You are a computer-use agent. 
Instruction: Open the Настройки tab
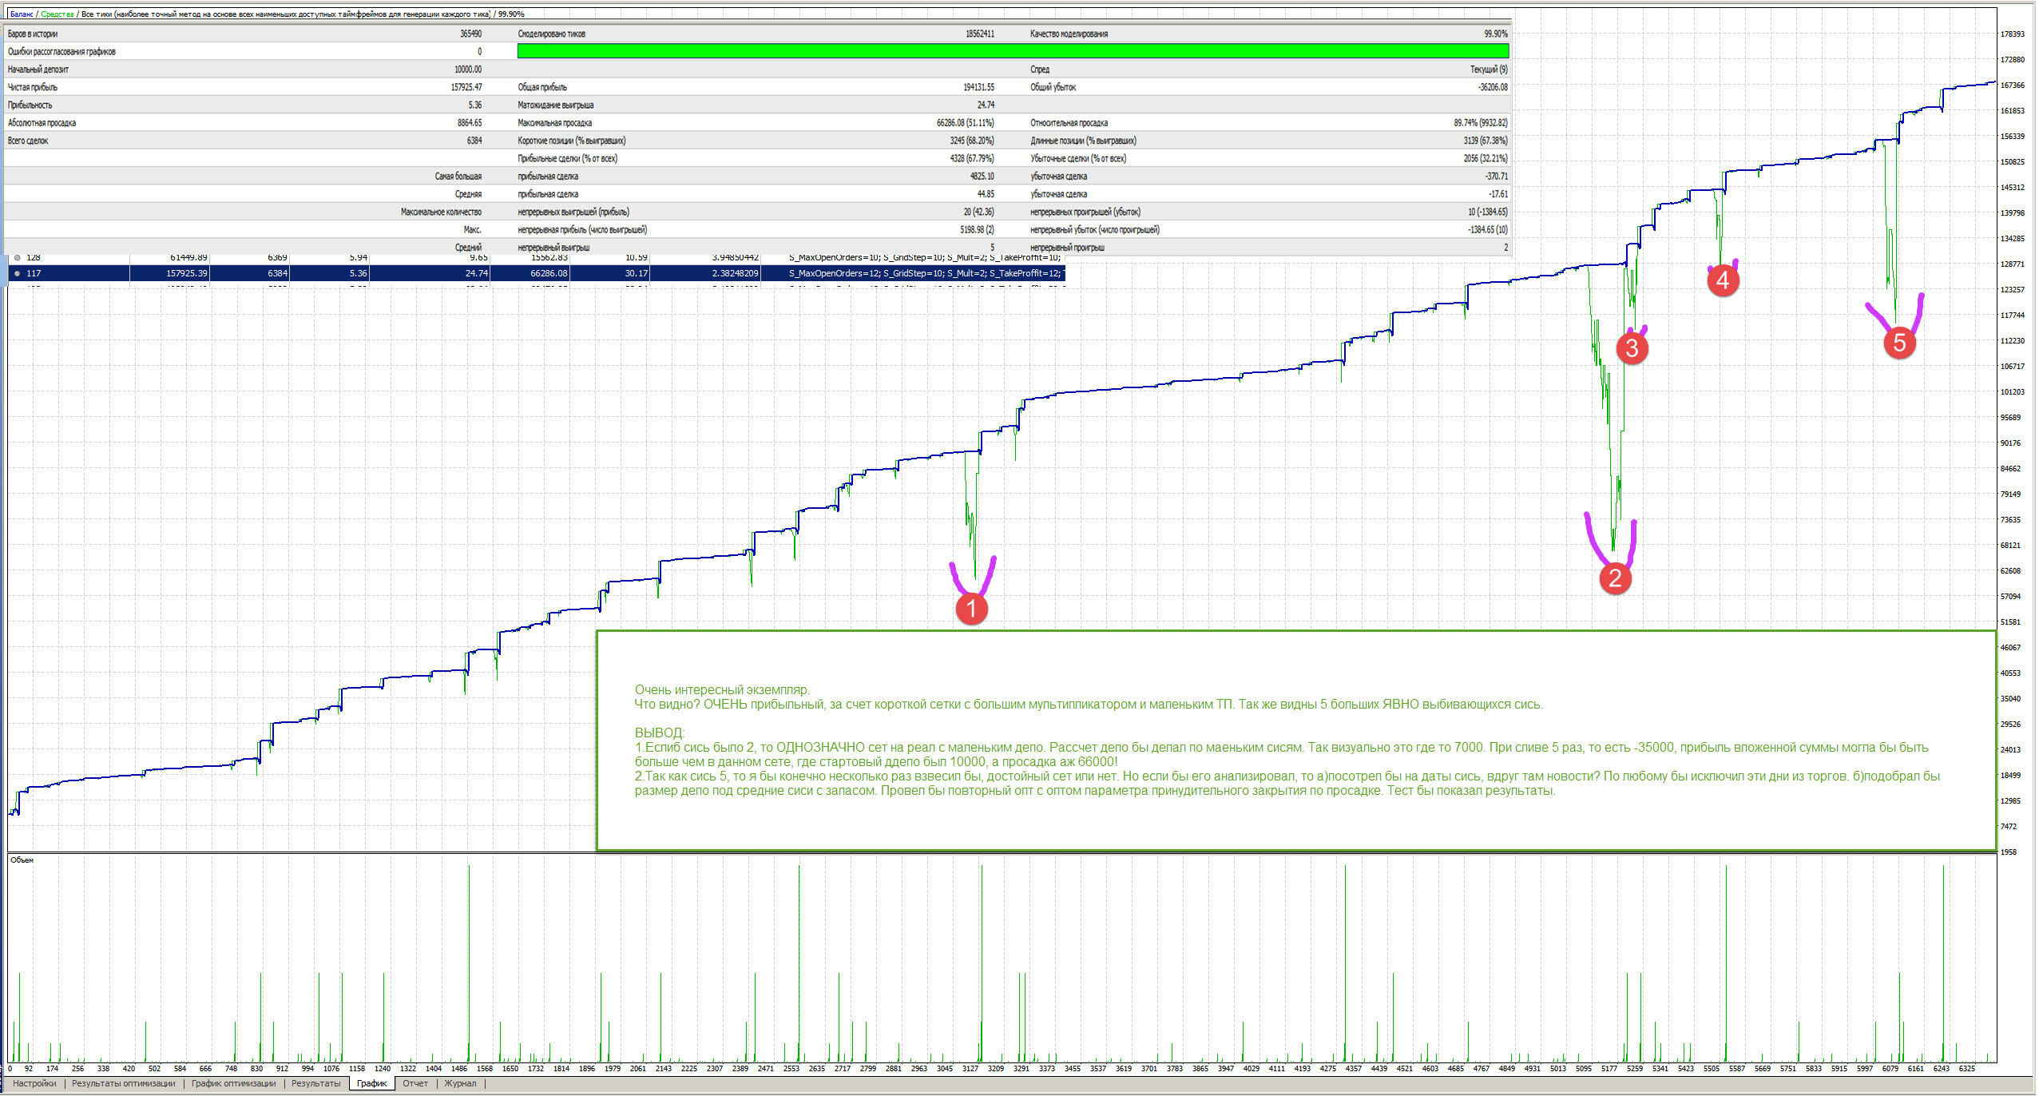pyautogui.click(x=34, y=1084)
